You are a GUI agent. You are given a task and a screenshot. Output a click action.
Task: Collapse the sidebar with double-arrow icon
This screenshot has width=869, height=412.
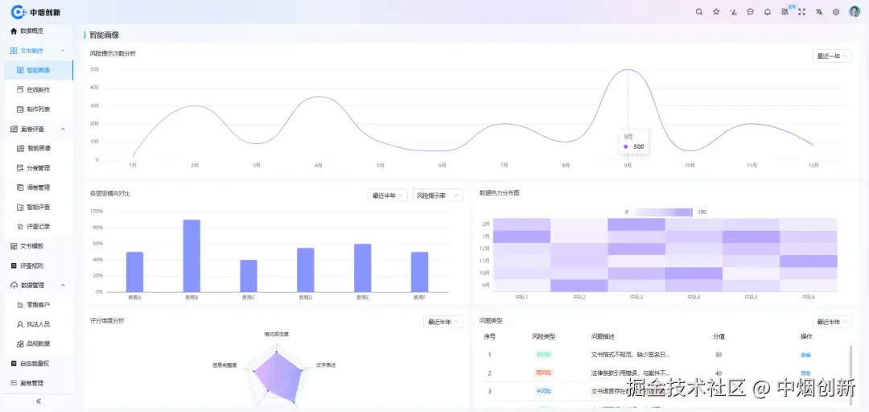(39, 401)
